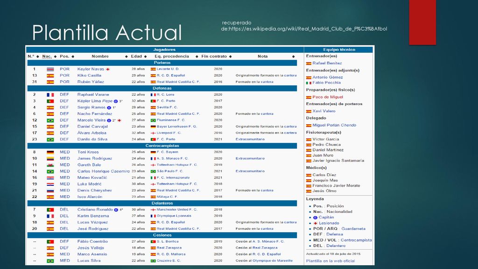Sort the table by the N.° column
This screenshot has height=269, width=478.
(38, 57)
